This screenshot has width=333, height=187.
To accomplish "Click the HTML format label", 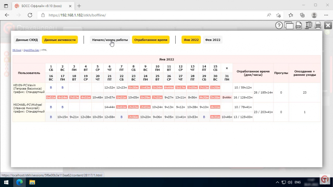I will point(44,50).
